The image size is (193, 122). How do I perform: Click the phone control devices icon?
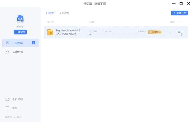[x=7, y=99]
